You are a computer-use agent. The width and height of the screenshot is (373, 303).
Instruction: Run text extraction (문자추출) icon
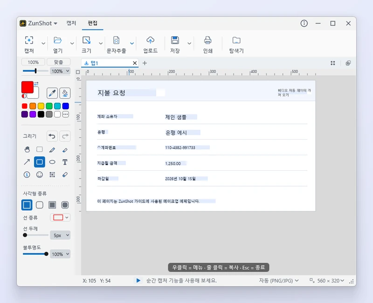[x=116, y=40]
